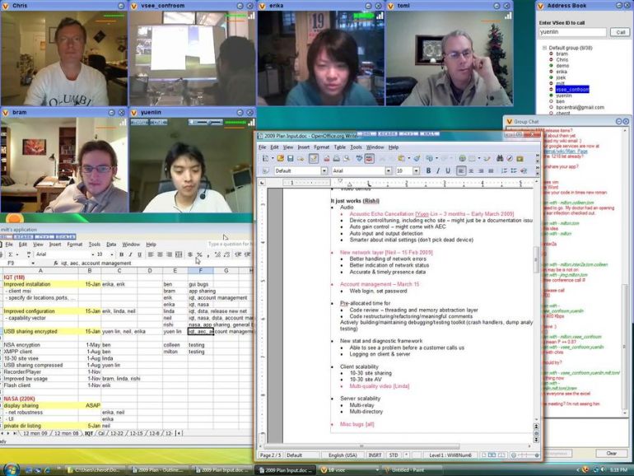The width and height of the screenshot is (634, 476).
Task: Open Page Preview in Writer toolbar
Action: 347,159
